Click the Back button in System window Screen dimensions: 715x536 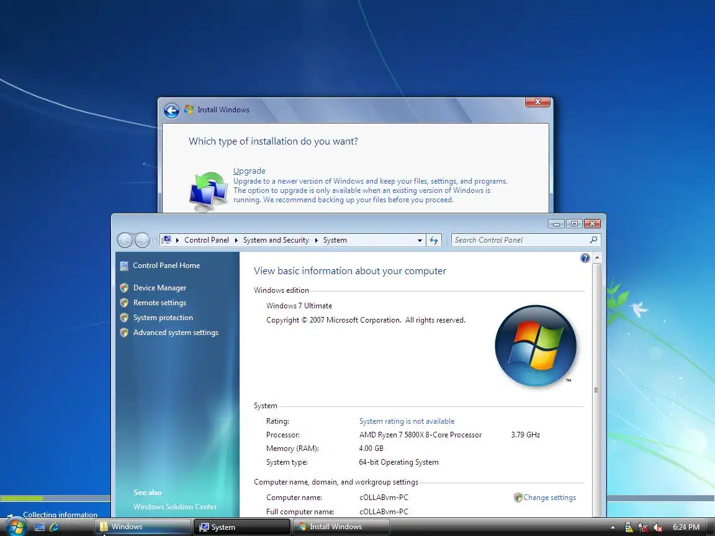tap(125, 239)
